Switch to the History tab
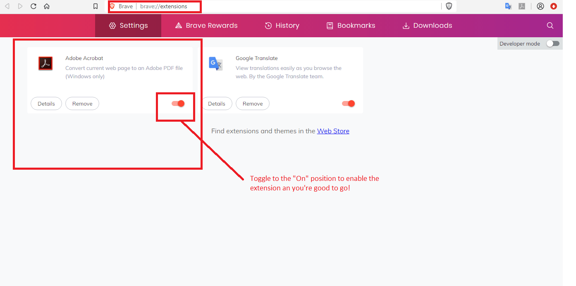 point(282,25)
